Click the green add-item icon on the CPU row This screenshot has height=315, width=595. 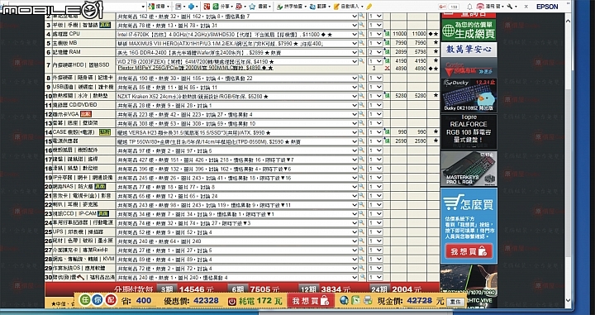[387, 34]
